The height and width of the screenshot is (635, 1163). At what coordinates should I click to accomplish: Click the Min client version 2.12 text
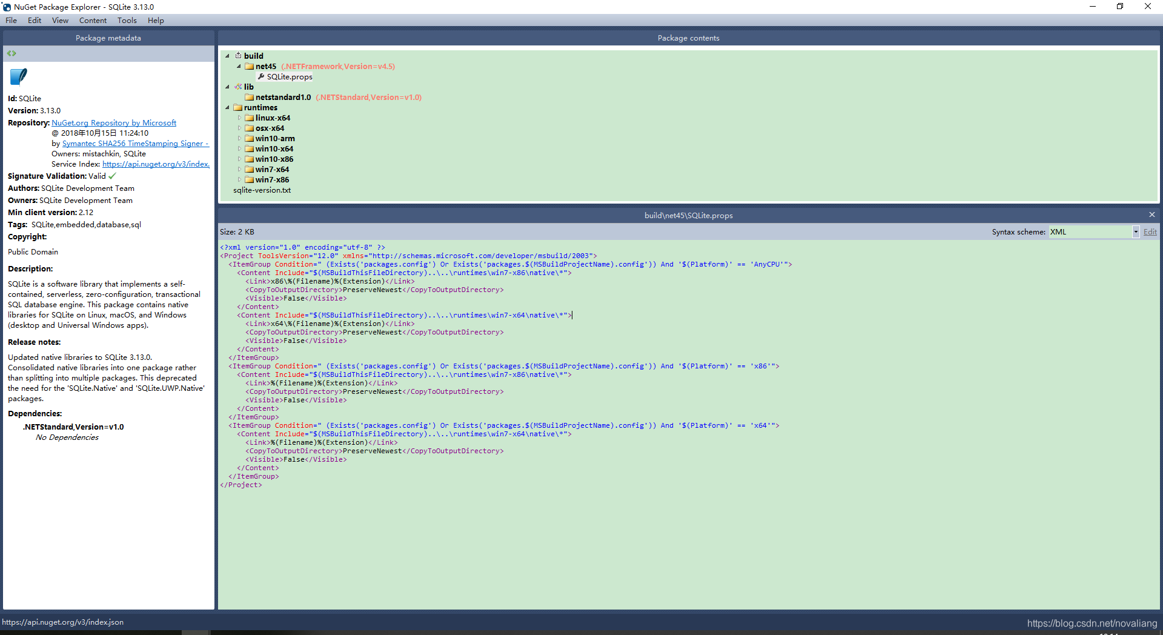(x=50, y=212)
